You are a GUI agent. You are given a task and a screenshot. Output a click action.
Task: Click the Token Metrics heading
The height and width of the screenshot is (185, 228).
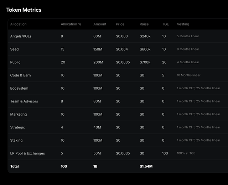(x=24, y=10)
